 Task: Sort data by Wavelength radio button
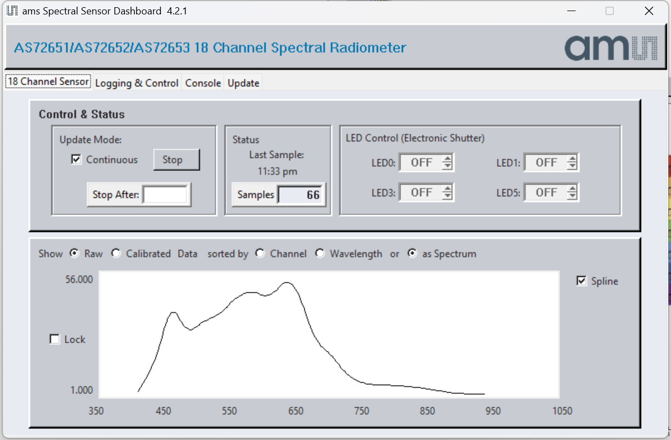320,253
